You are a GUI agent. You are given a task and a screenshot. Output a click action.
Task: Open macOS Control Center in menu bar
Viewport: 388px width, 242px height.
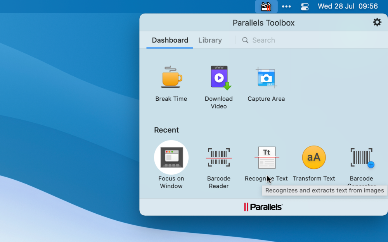(x=305, y=7)
